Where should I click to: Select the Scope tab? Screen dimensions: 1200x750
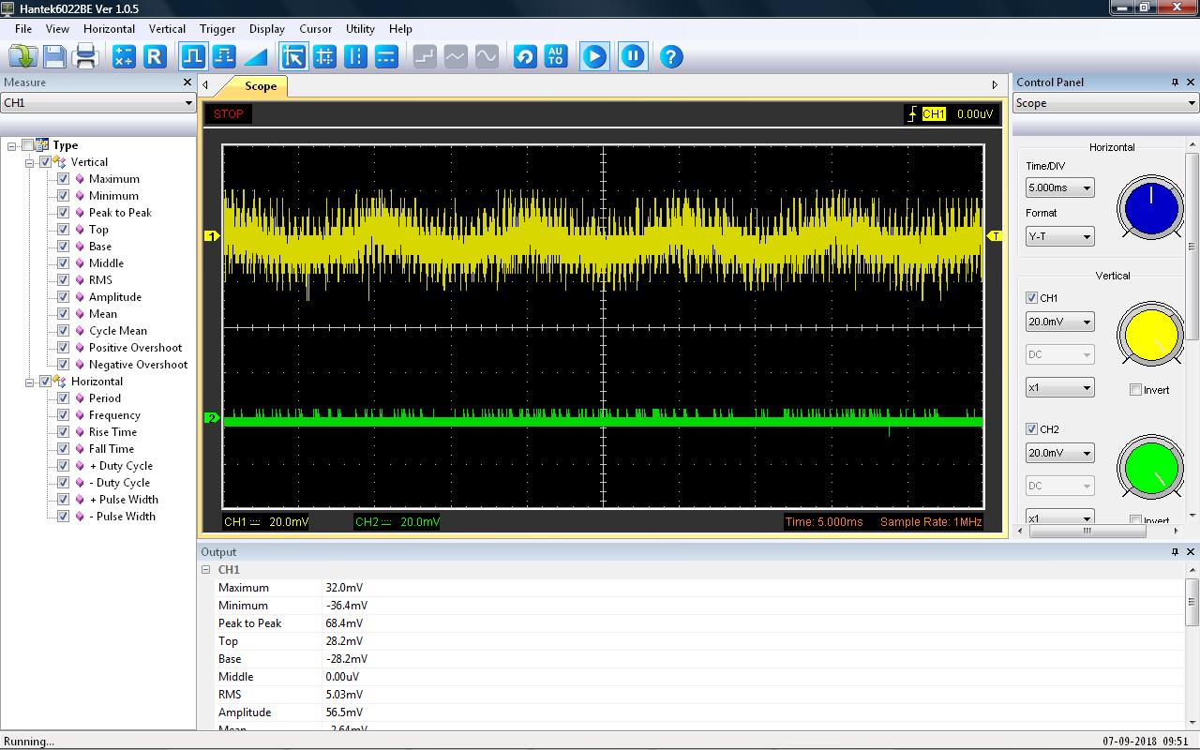[x=260, y=86]
